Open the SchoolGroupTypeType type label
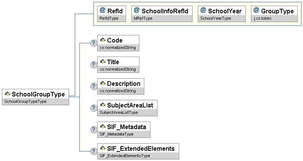The width and height of the screenshot is (303, 161). 25,102
